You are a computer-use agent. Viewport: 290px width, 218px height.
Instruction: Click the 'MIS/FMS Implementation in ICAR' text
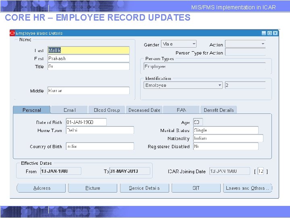click(x=233, y=7)
